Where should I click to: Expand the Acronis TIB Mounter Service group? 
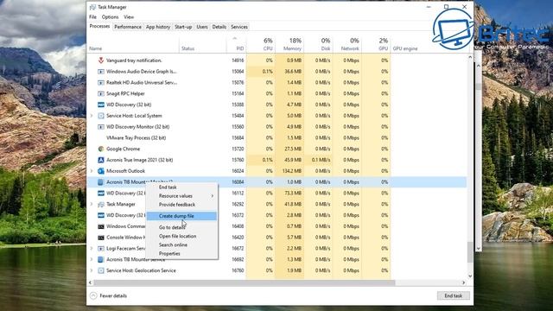click(92, 259)
